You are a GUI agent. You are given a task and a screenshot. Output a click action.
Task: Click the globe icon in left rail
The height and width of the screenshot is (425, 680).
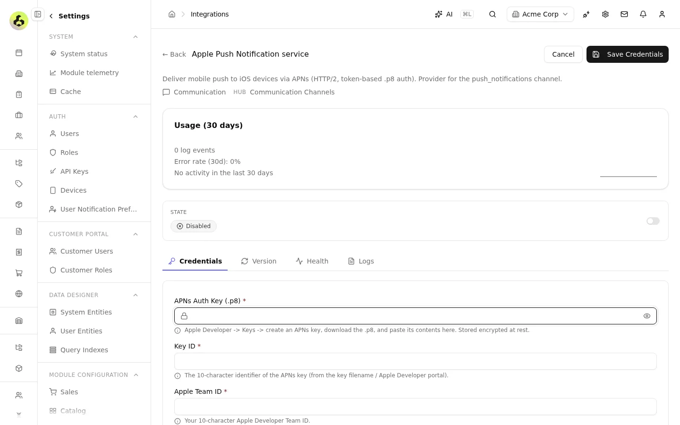click(x=19, y=294)
